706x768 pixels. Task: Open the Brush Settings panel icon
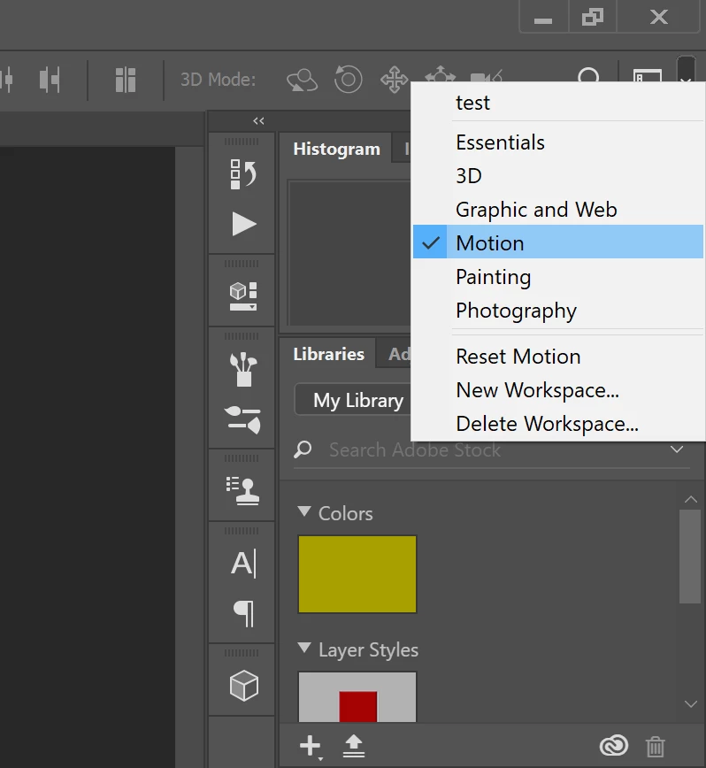point(242,419)
